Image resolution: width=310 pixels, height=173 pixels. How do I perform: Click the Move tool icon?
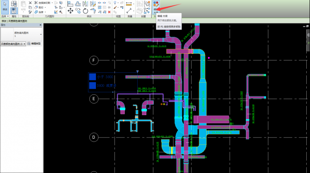pyautogui.click(x=70, y=11)
